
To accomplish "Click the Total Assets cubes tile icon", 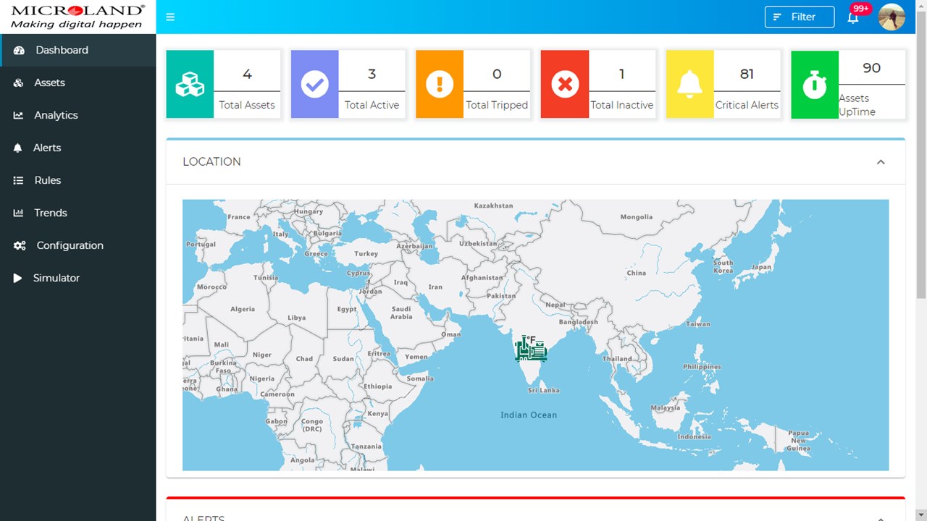I will click(x=190, y=84).
